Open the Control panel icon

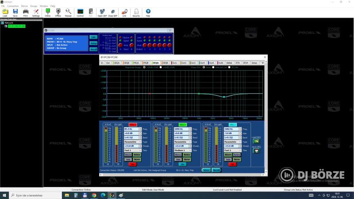click(x=80, y=12)
